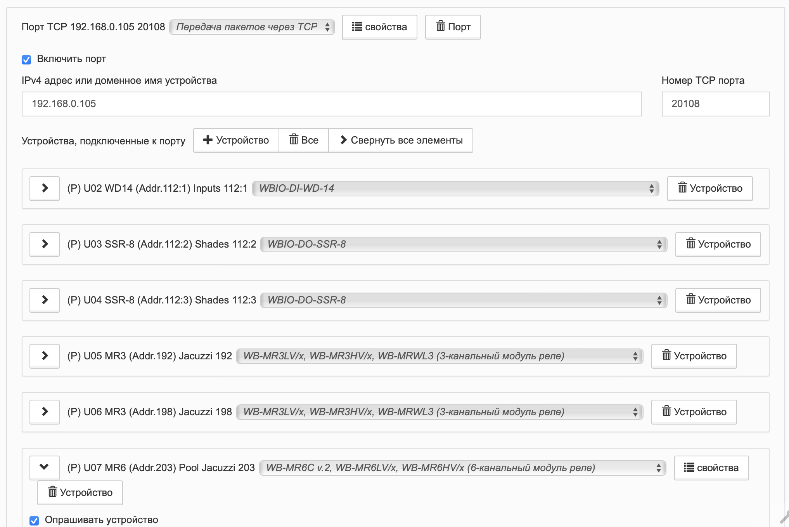The image size is (789, 527).
Task: Open device type dropdown for U02 WD14
Action: pos(455,188)
